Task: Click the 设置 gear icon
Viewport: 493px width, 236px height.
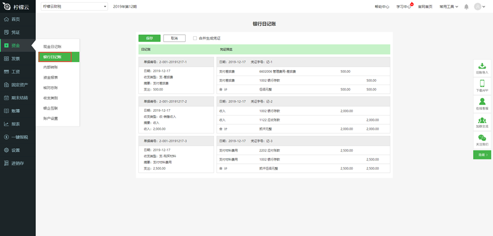Action: tap(6, 150)
